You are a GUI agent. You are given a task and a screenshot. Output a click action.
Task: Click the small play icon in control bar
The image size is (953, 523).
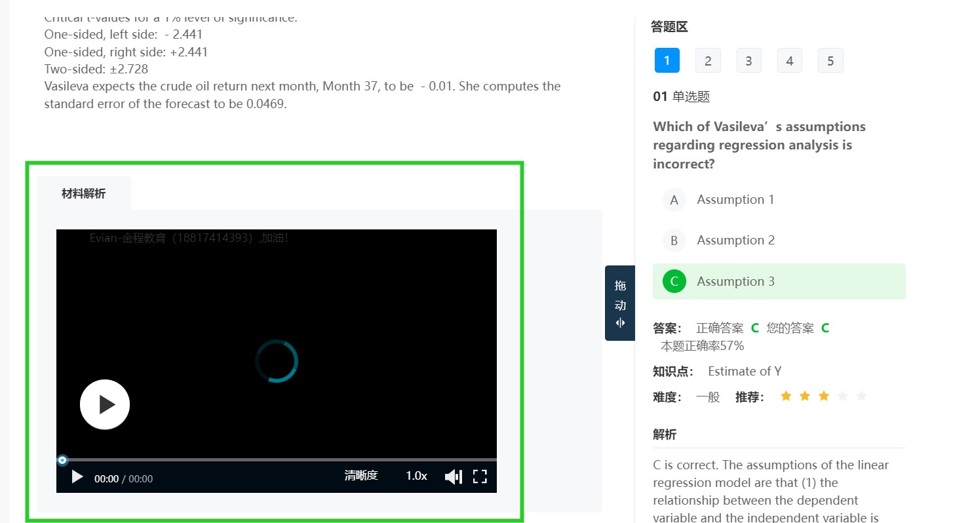coord(77,477)
